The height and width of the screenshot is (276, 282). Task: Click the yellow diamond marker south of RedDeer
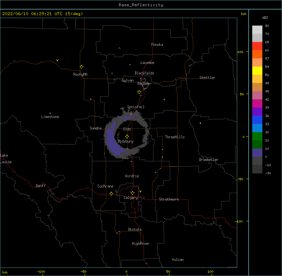point(139,92)
